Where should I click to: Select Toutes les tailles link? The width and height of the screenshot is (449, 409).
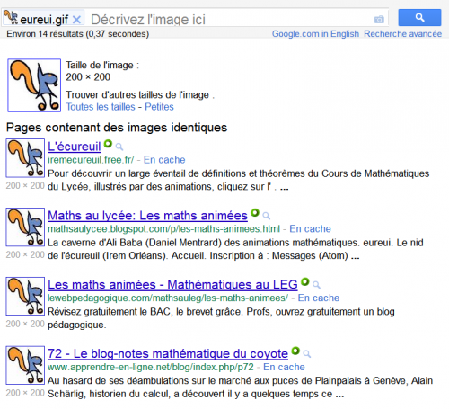pos(101,107)
